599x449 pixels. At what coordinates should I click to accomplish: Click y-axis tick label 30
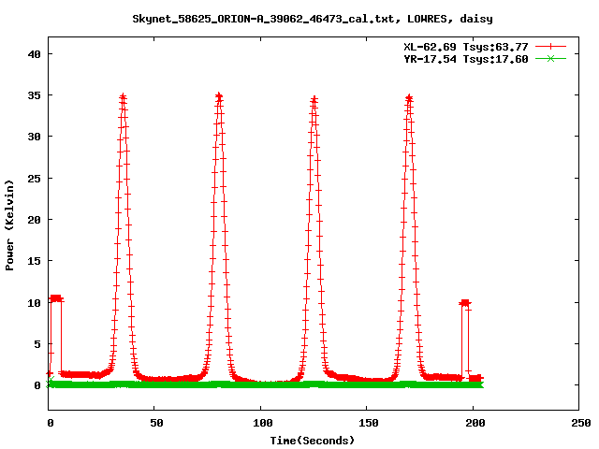point(34,137)
